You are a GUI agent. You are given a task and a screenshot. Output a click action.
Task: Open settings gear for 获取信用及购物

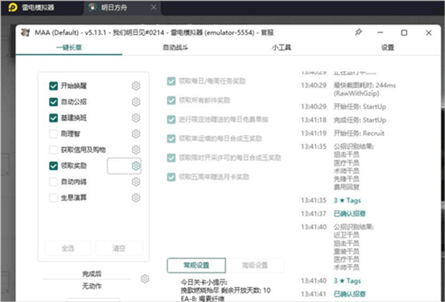pos(136,150)
